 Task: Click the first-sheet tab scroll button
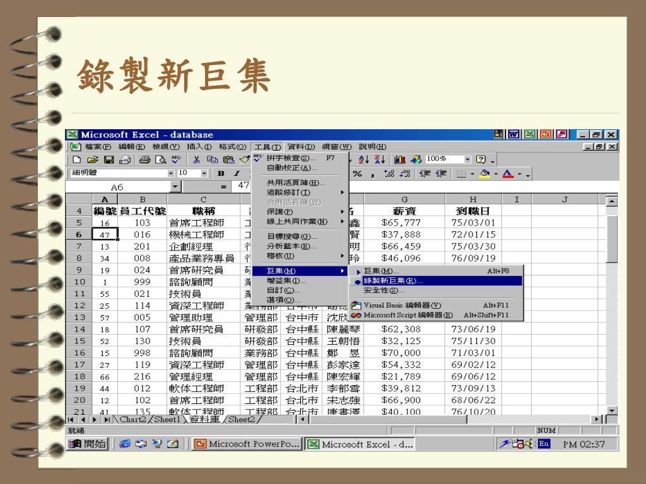point(71,419)
